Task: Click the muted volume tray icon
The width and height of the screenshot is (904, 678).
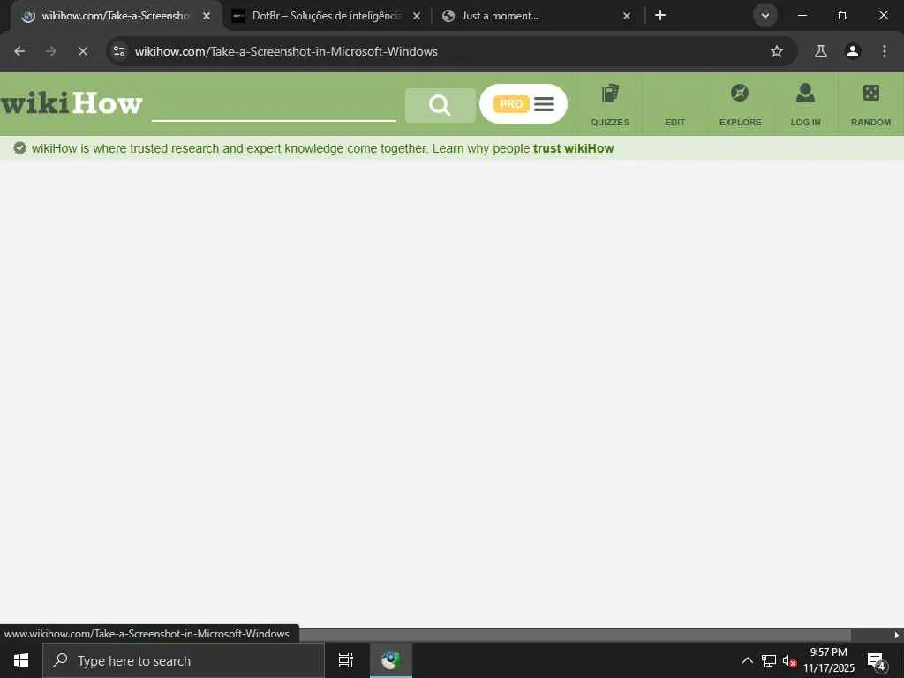Action: click(789, 660)
